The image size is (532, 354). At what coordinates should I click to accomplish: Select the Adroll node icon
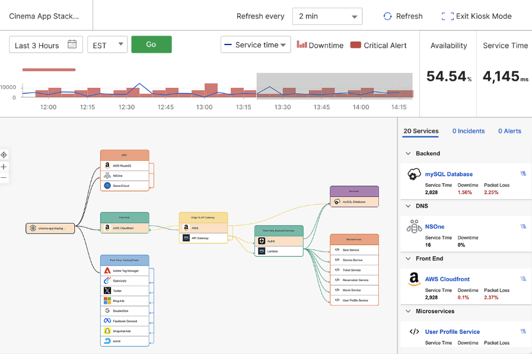107,341
